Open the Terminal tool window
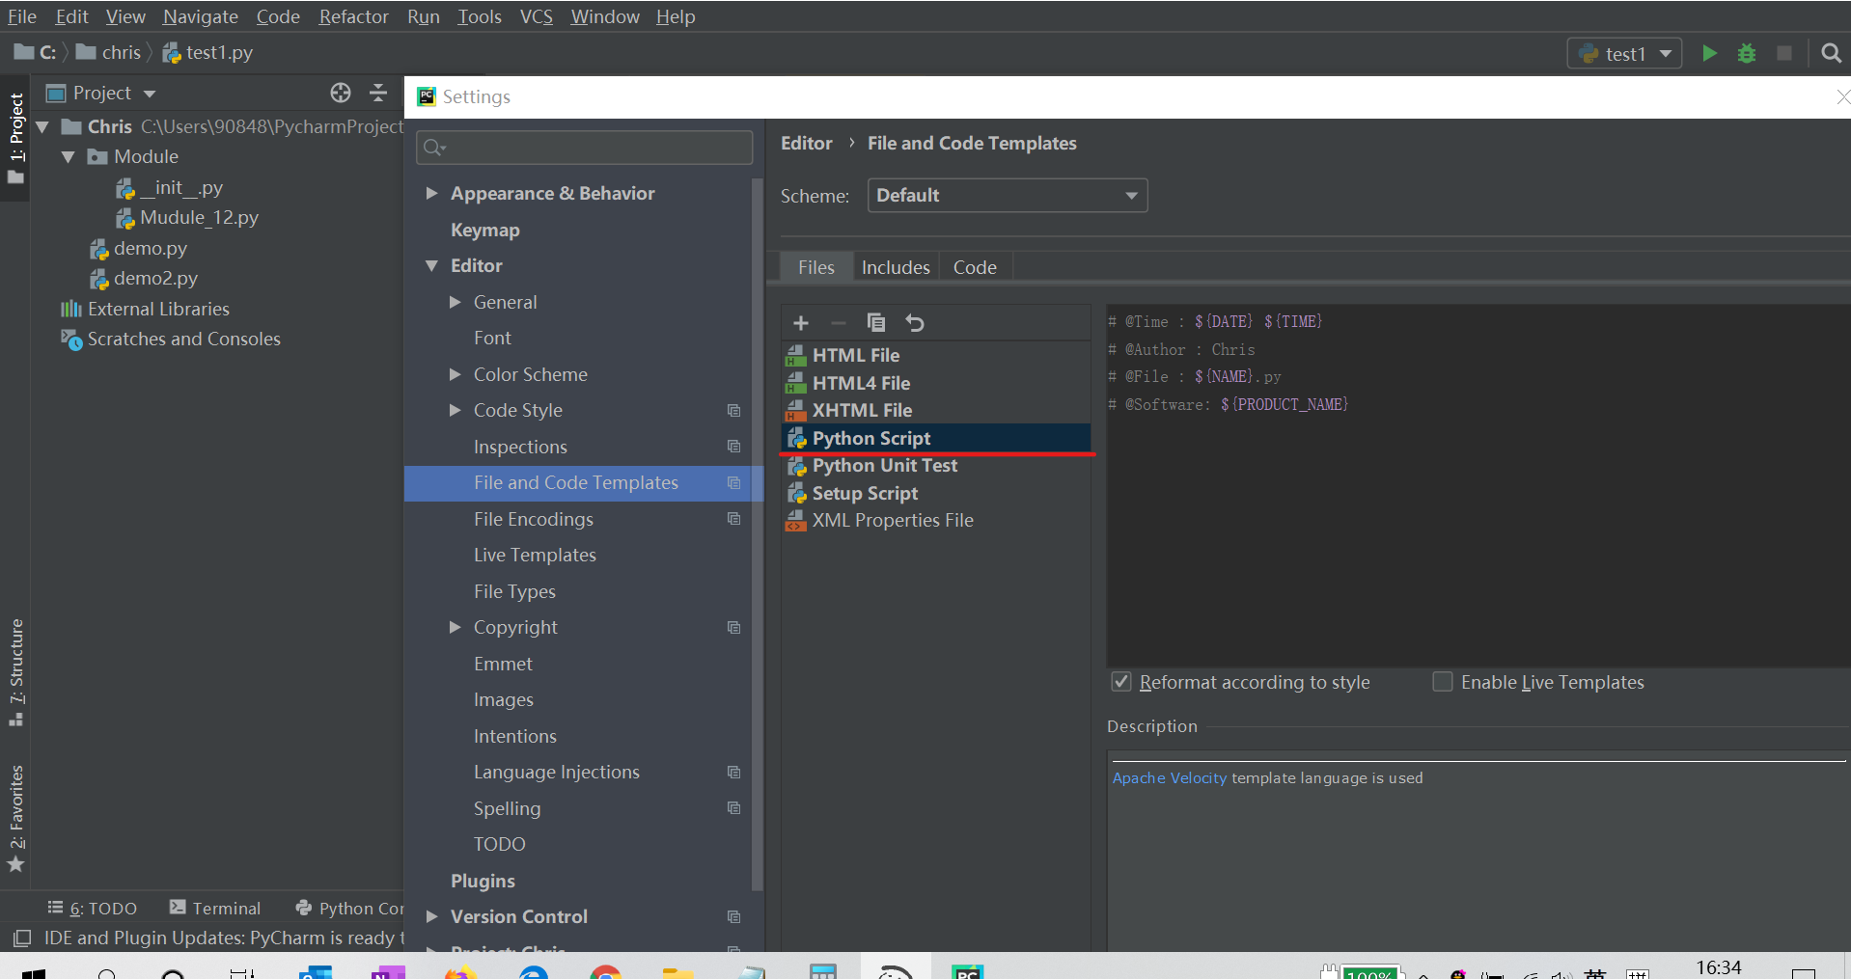This screenshot has height=979, width=1851. (x=215, y=908)
